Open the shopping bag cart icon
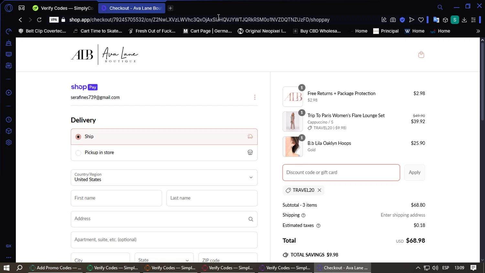The width and height of the screenshot is (485, 273). pyautogui.click(x=421, y=54)
